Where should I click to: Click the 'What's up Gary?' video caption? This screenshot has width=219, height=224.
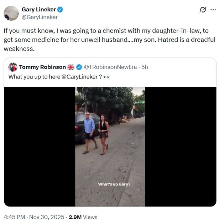click(114, 184)
